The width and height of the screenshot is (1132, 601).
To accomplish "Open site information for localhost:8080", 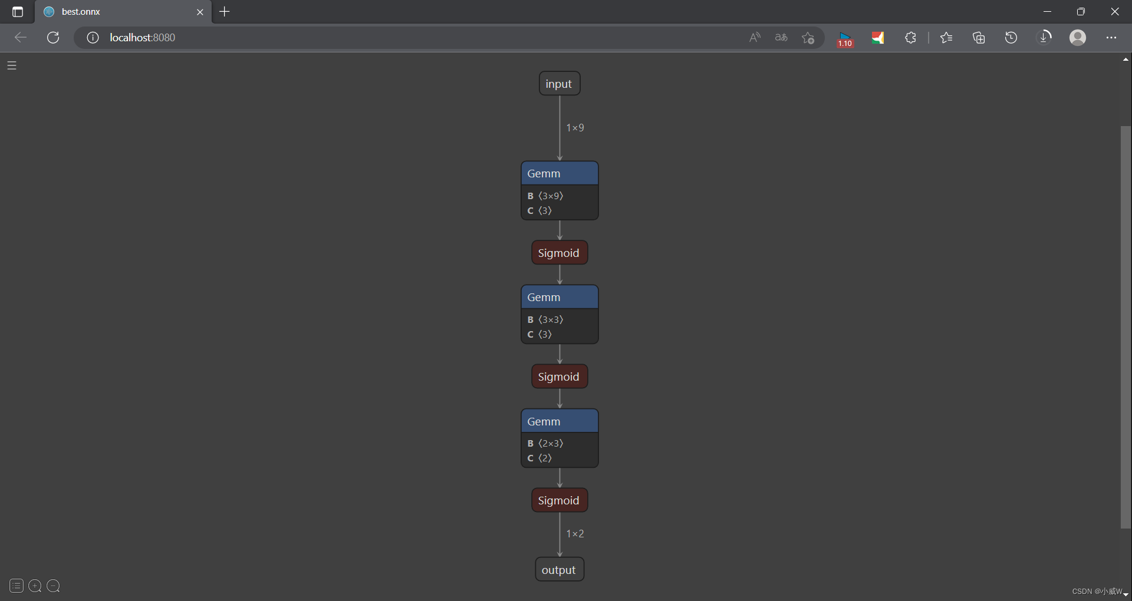I will (92, 37).
